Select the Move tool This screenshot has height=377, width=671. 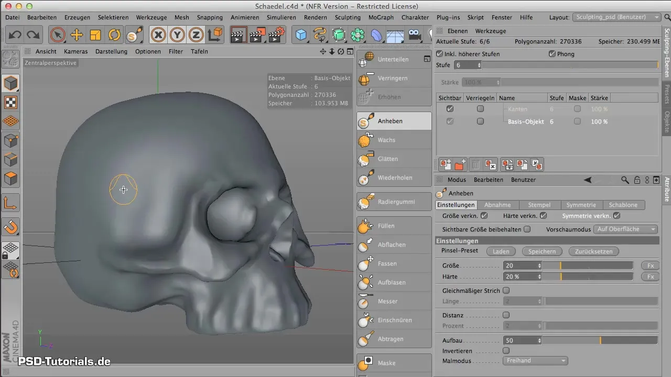77,35
